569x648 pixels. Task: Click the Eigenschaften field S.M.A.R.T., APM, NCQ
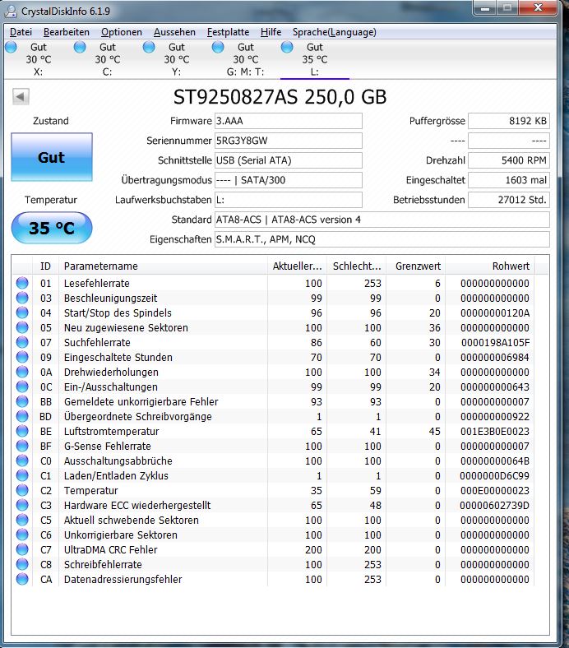coord(382,239)
